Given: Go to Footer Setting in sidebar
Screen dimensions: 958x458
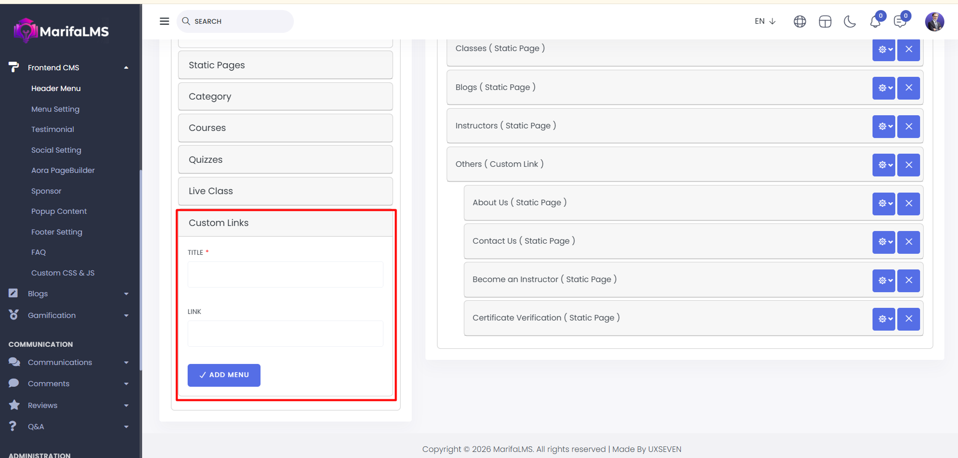Looking at the screenshot, I should pos(57,232).
